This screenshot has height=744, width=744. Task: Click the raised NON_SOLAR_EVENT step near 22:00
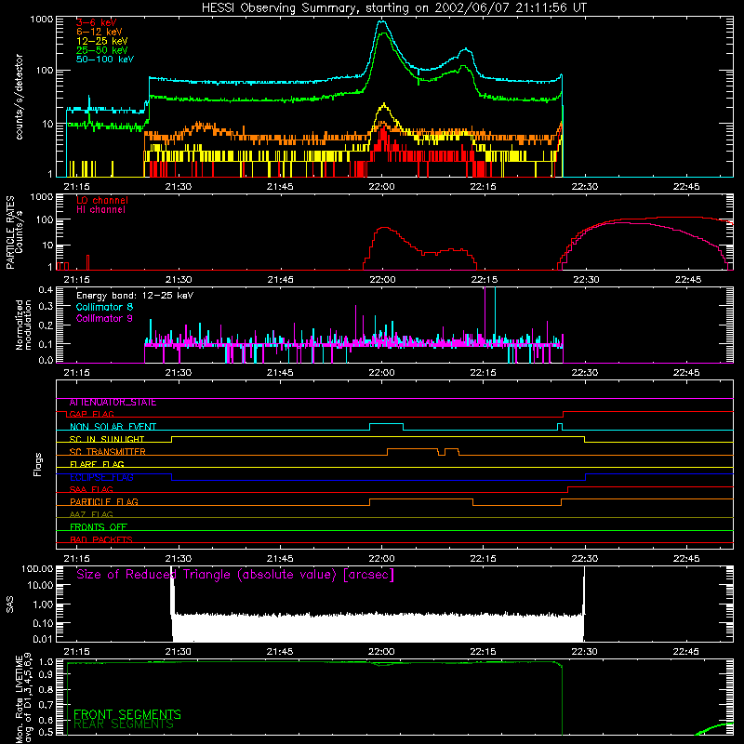386,424
